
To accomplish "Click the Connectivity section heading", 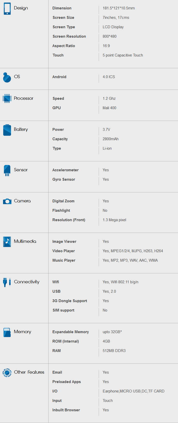I will pyautogui.click(x=27, y=282).
